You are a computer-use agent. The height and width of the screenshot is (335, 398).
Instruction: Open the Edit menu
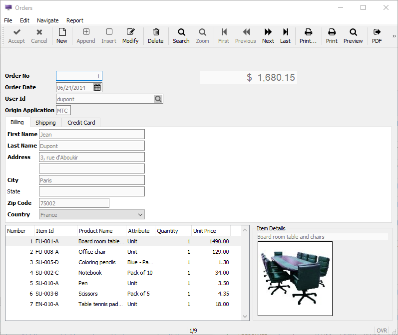(x=24, y=20)
